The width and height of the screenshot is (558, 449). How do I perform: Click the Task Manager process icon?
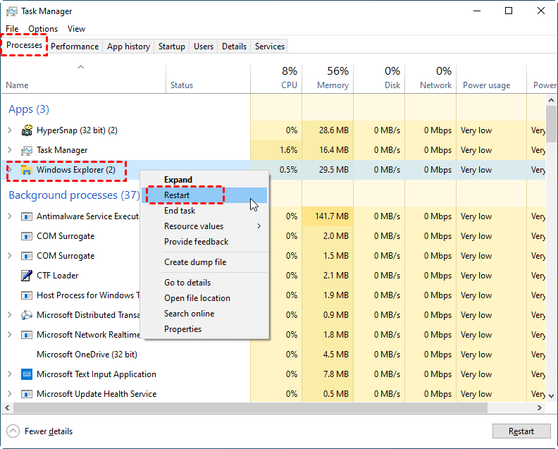(x=27, y=150)
